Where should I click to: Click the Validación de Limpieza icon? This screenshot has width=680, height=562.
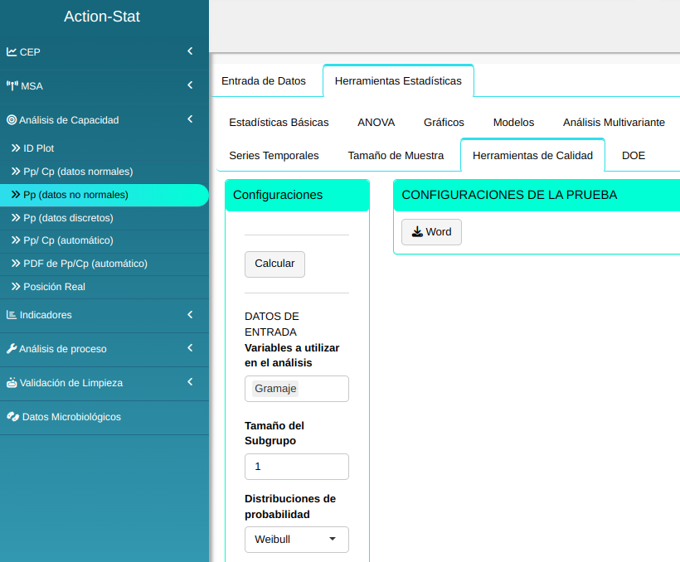12,383
